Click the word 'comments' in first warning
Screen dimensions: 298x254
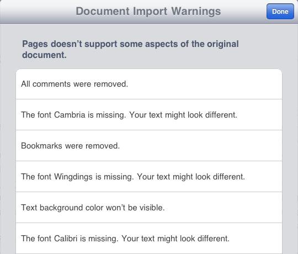point(51,84)
